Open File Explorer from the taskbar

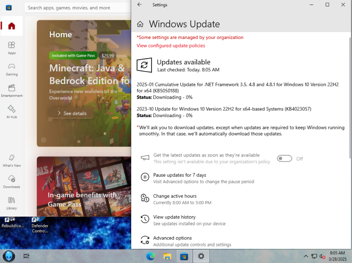coord(167,256)
